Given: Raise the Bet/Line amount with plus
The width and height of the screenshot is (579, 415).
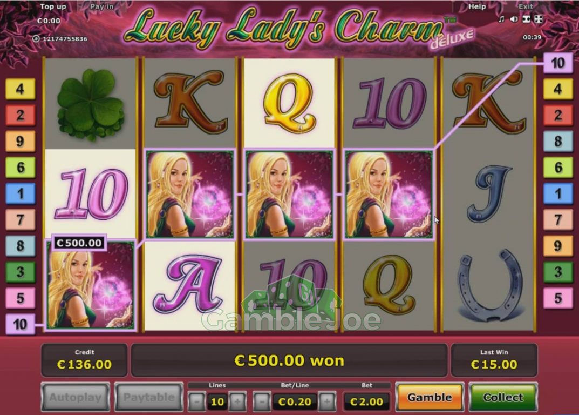Looking at the screenshot, I should tap(327, 401).
